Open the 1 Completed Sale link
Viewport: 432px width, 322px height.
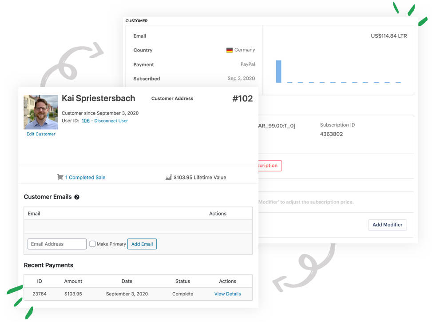(x=85, y=178)
